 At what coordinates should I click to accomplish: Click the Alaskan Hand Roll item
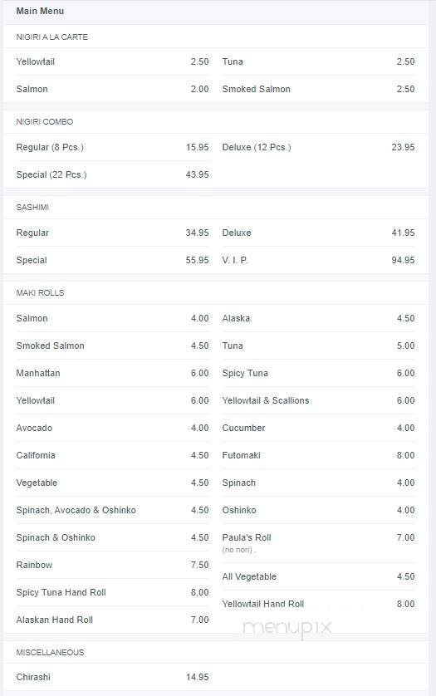click(x=112, y=620)
